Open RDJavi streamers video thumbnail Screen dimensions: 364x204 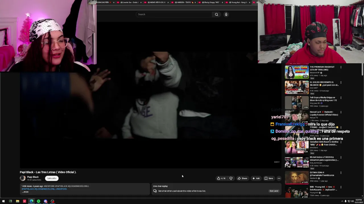point(297,162)
